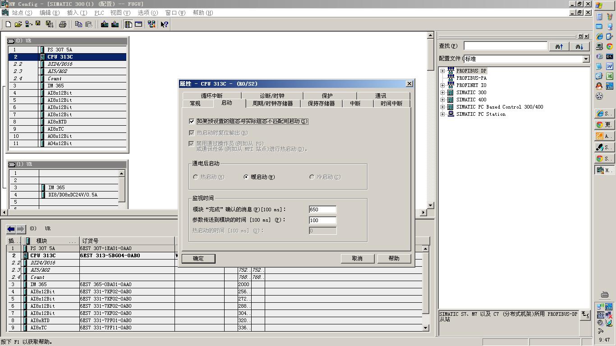Expand the SIMATIC PC Station tree node
The width and height of the screenshot is (616, 346).
(442, 114)
